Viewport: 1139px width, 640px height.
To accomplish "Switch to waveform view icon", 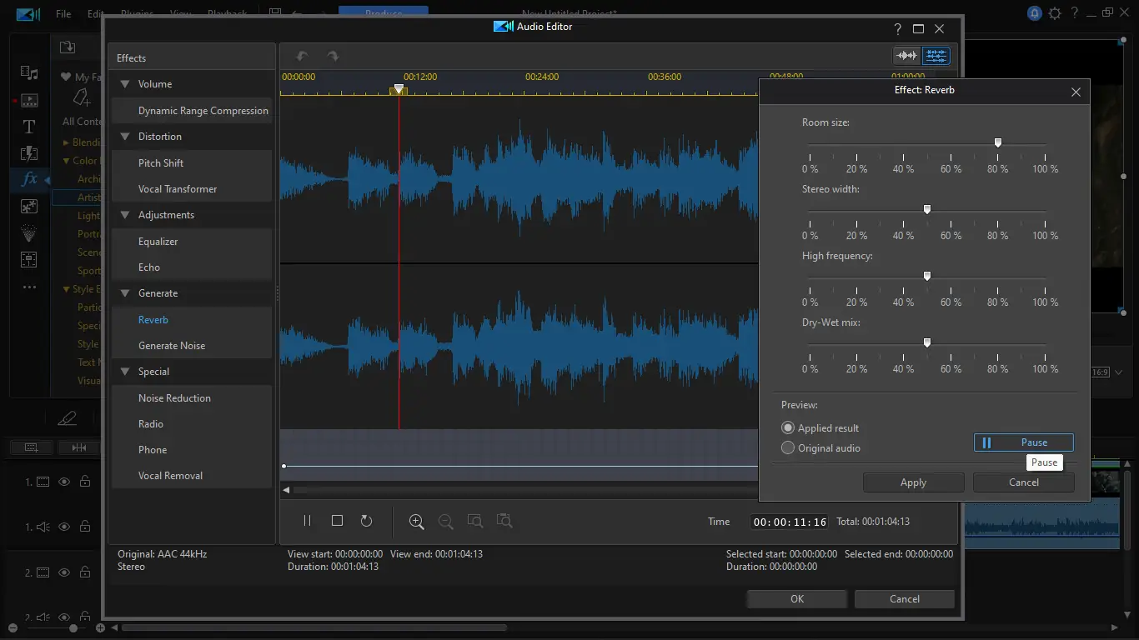I will tap(906, 56).
